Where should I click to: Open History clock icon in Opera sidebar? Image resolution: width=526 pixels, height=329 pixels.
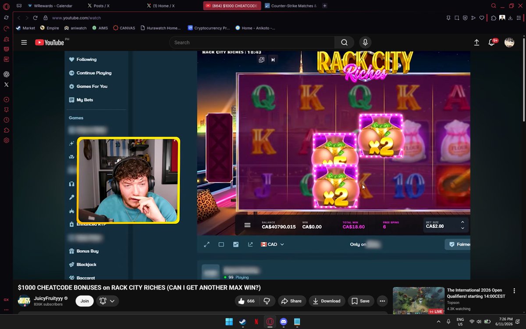(6, 120)
